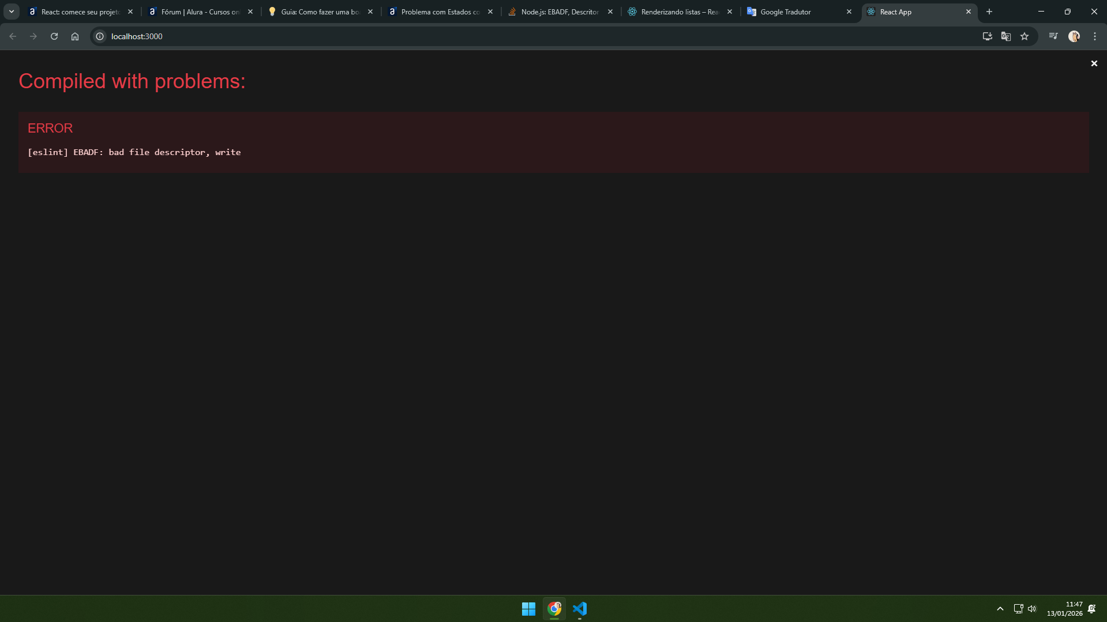Open the notification center bell icon
The image size is (1107, 622).
1092,609
